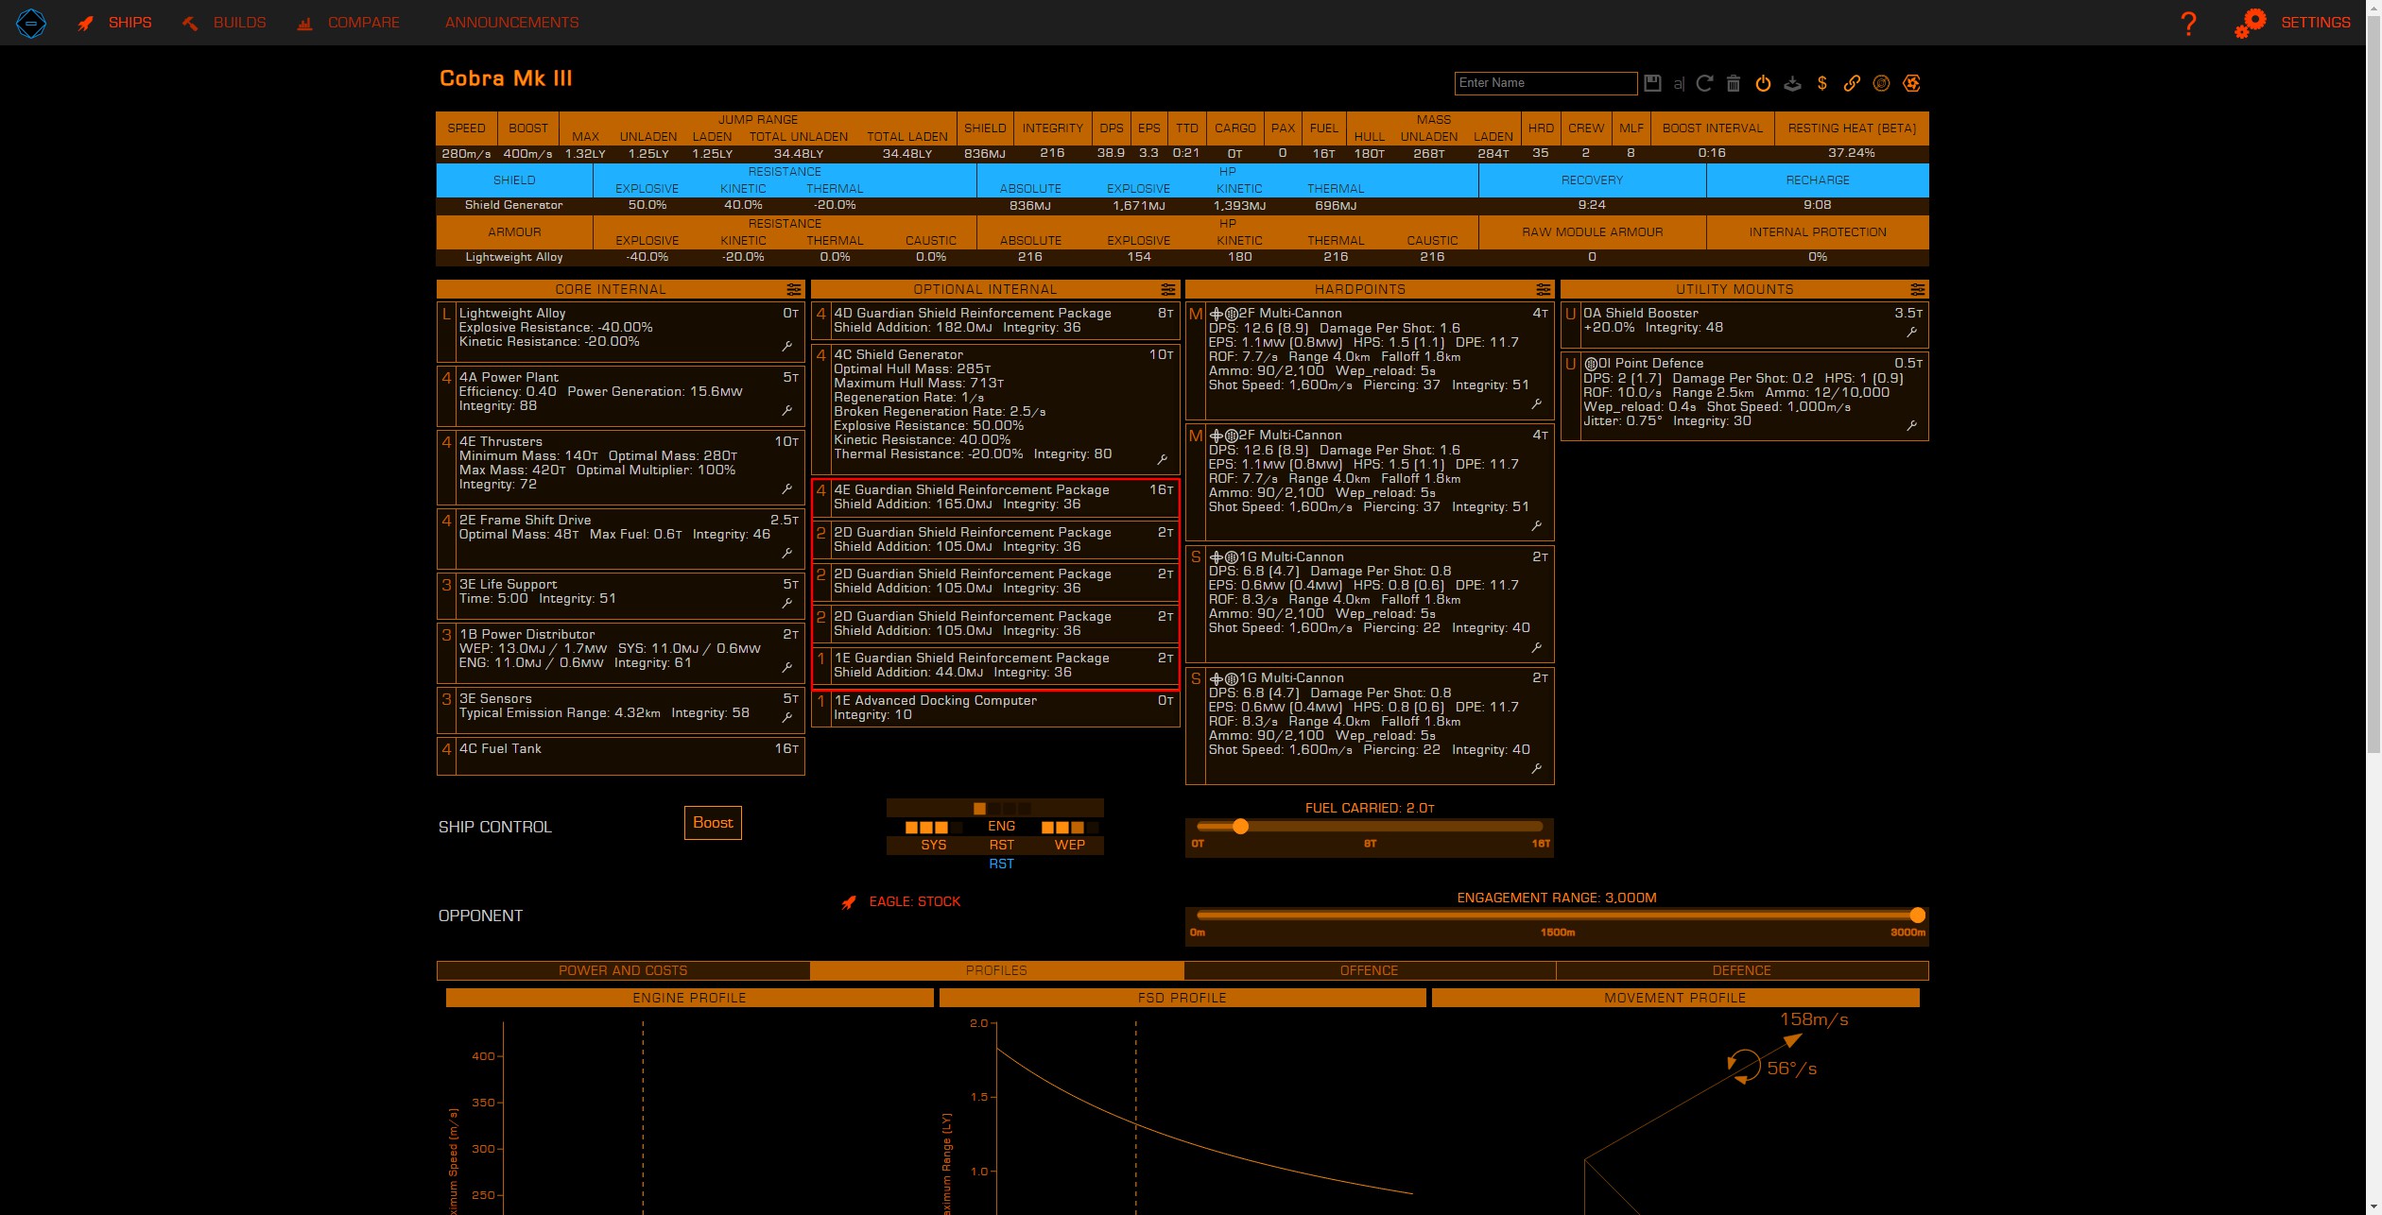Open the 1E Guardian Shield Reinforcement slot
Screen dimensions: 2382x1215
(995, 665)
